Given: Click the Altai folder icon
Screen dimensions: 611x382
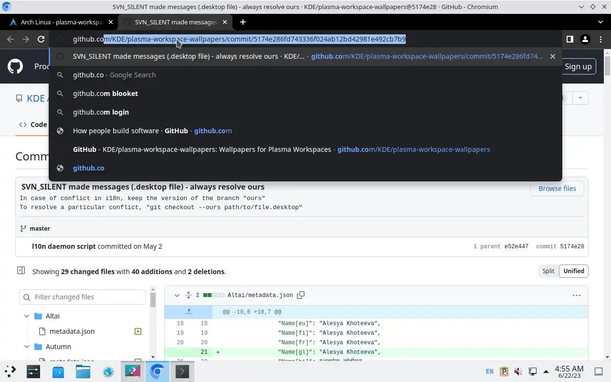Looking at the screenshot, I should 39,316.
